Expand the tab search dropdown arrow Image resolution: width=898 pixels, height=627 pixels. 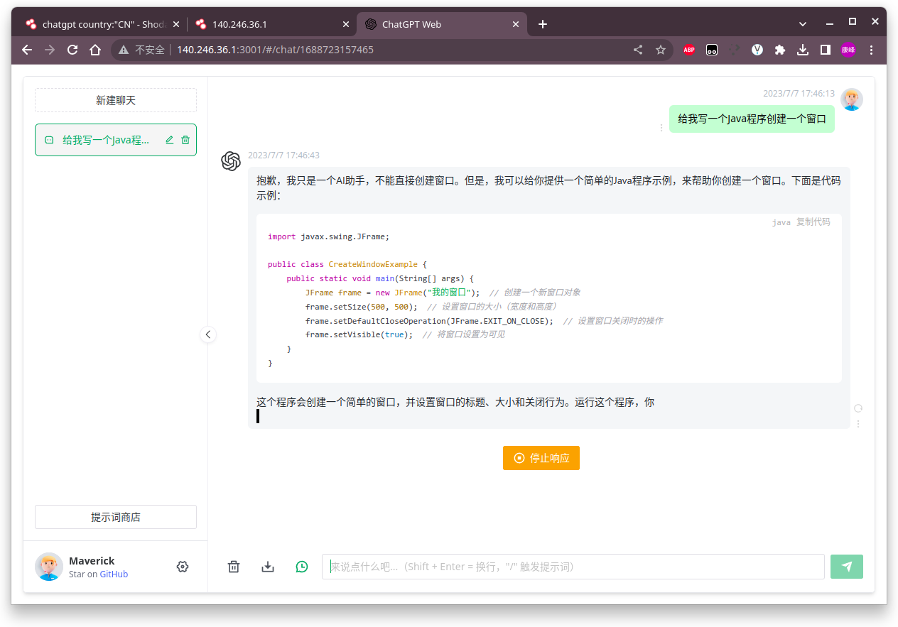[803, 24]
